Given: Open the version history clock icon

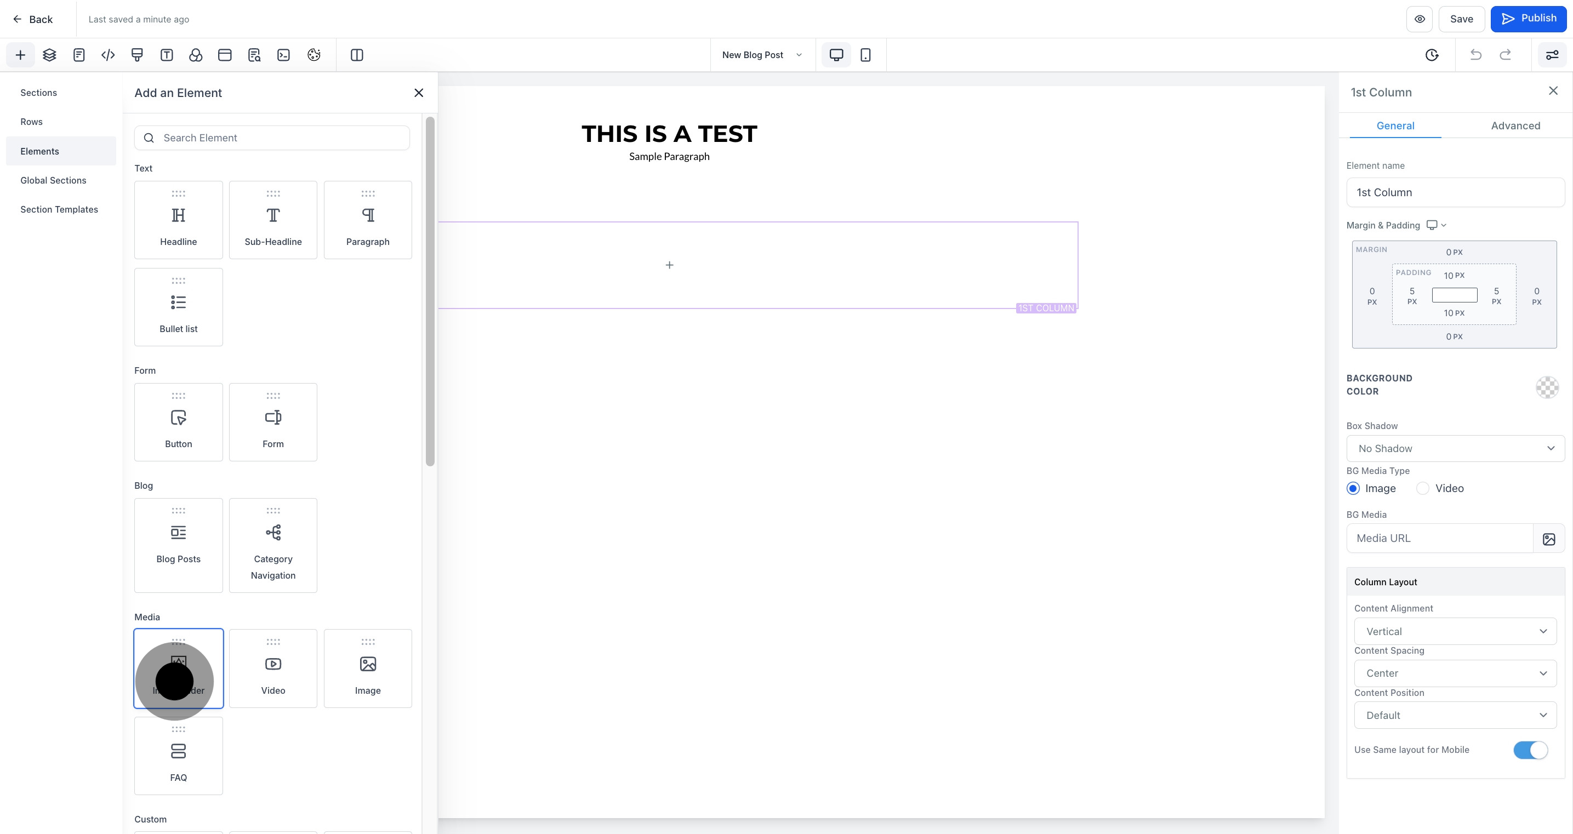Looking at the screenshot, I should [1432, 55].
